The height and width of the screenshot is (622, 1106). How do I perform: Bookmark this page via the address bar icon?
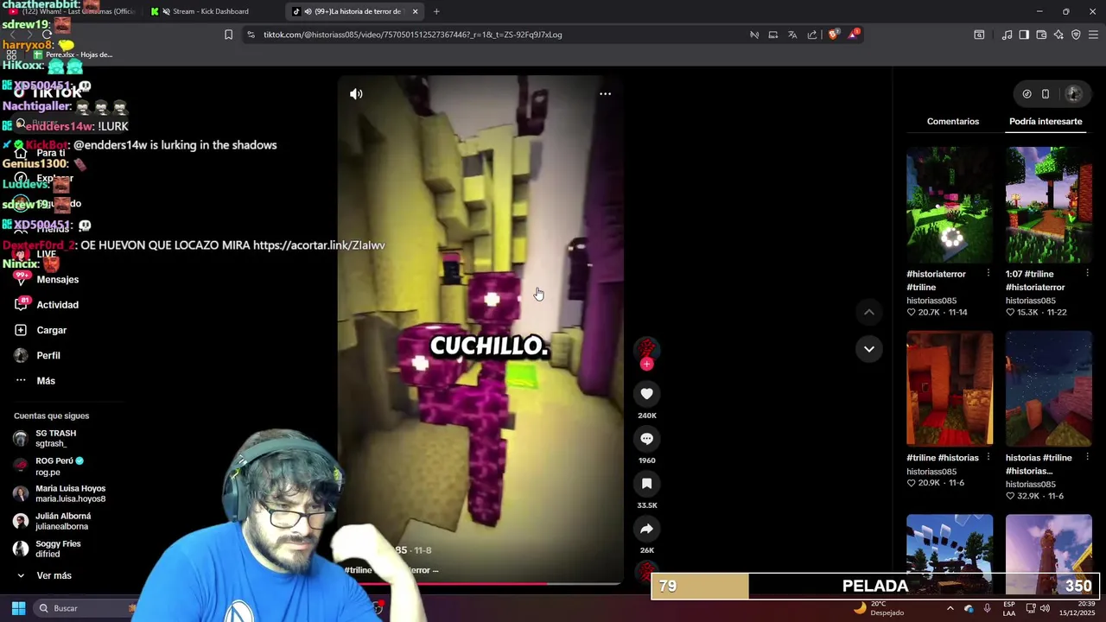pos(228,35)
